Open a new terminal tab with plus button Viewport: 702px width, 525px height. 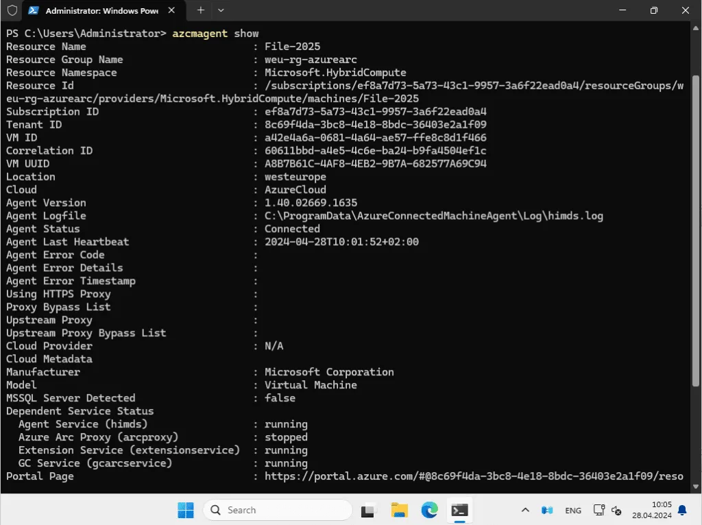coord(201,10)
